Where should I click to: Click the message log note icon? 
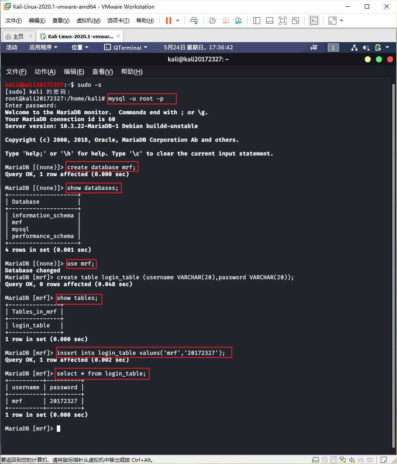tap(384, 460)
